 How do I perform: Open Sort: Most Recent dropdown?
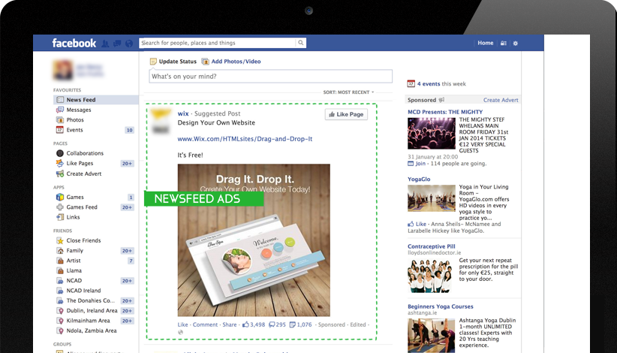click(x=348, y=92)
